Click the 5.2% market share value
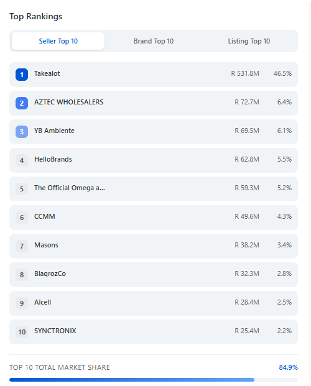Viewport: 311px width, 386px height. pyautogui.click(x=284, y=188)
